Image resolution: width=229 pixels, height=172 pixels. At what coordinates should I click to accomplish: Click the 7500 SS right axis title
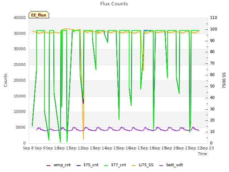[224, 80]
